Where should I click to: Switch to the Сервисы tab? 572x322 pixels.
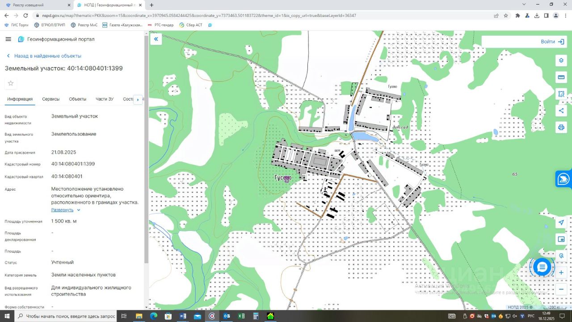(x=51, y=99)
